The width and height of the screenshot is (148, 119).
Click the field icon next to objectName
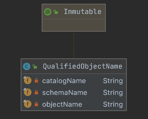pyautogui.click(x=27, y=104)
